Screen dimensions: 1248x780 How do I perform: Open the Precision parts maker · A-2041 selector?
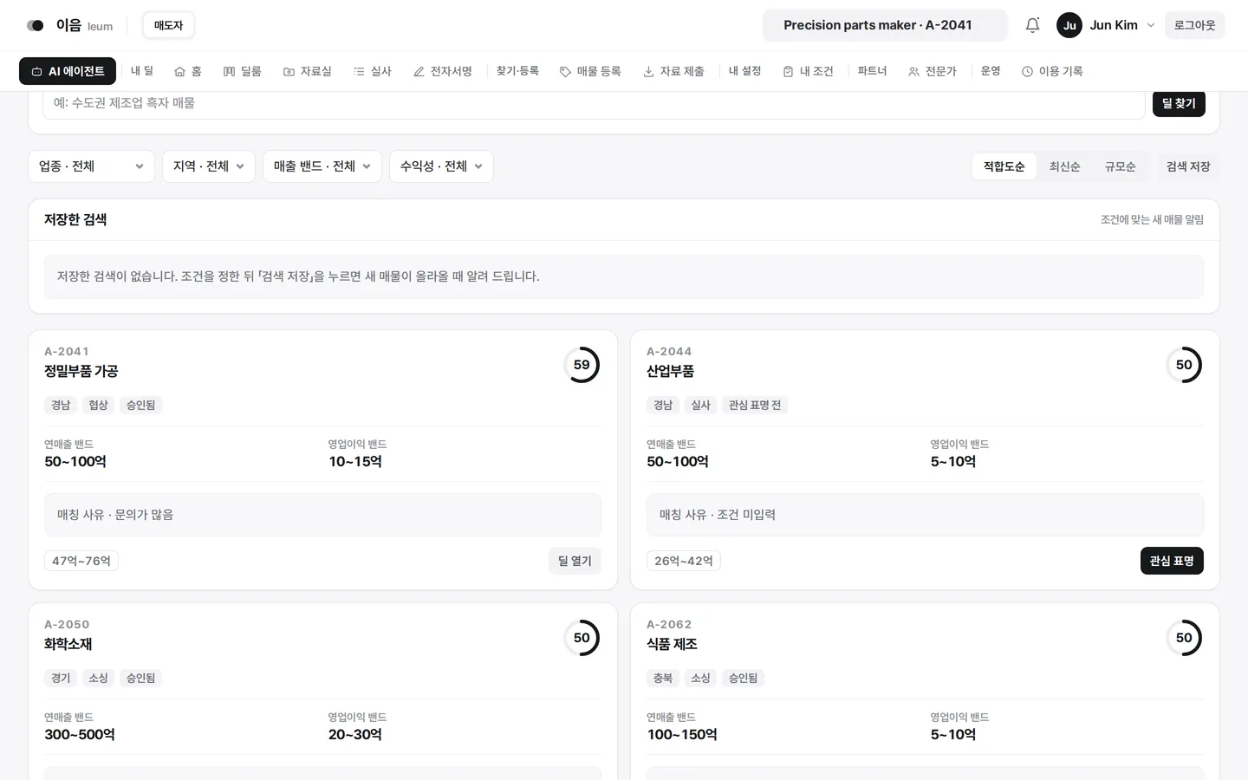(885, 25)
